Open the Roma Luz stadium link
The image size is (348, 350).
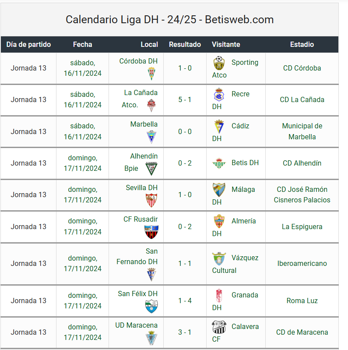coord(302,301)
